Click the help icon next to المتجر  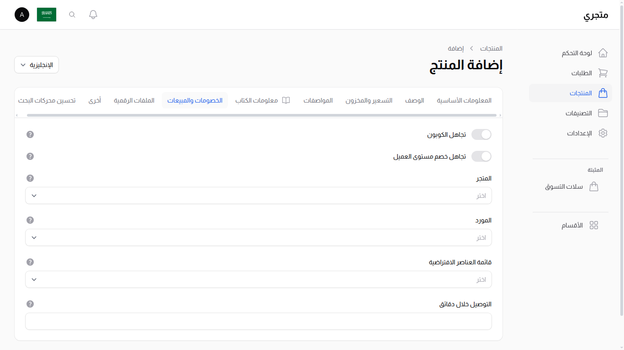tap(30, 178)
